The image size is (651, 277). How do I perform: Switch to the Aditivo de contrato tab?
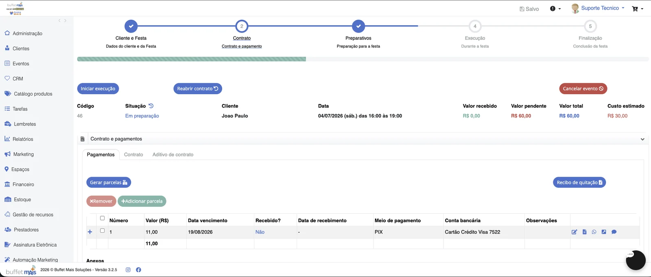173,155
